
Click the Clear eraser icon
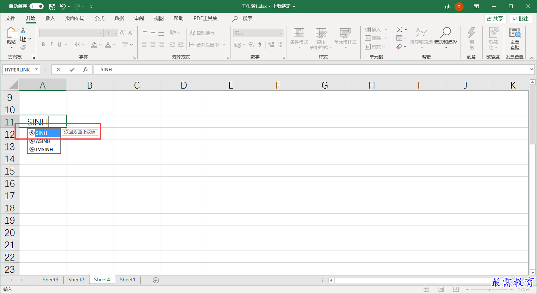point(399,47)
